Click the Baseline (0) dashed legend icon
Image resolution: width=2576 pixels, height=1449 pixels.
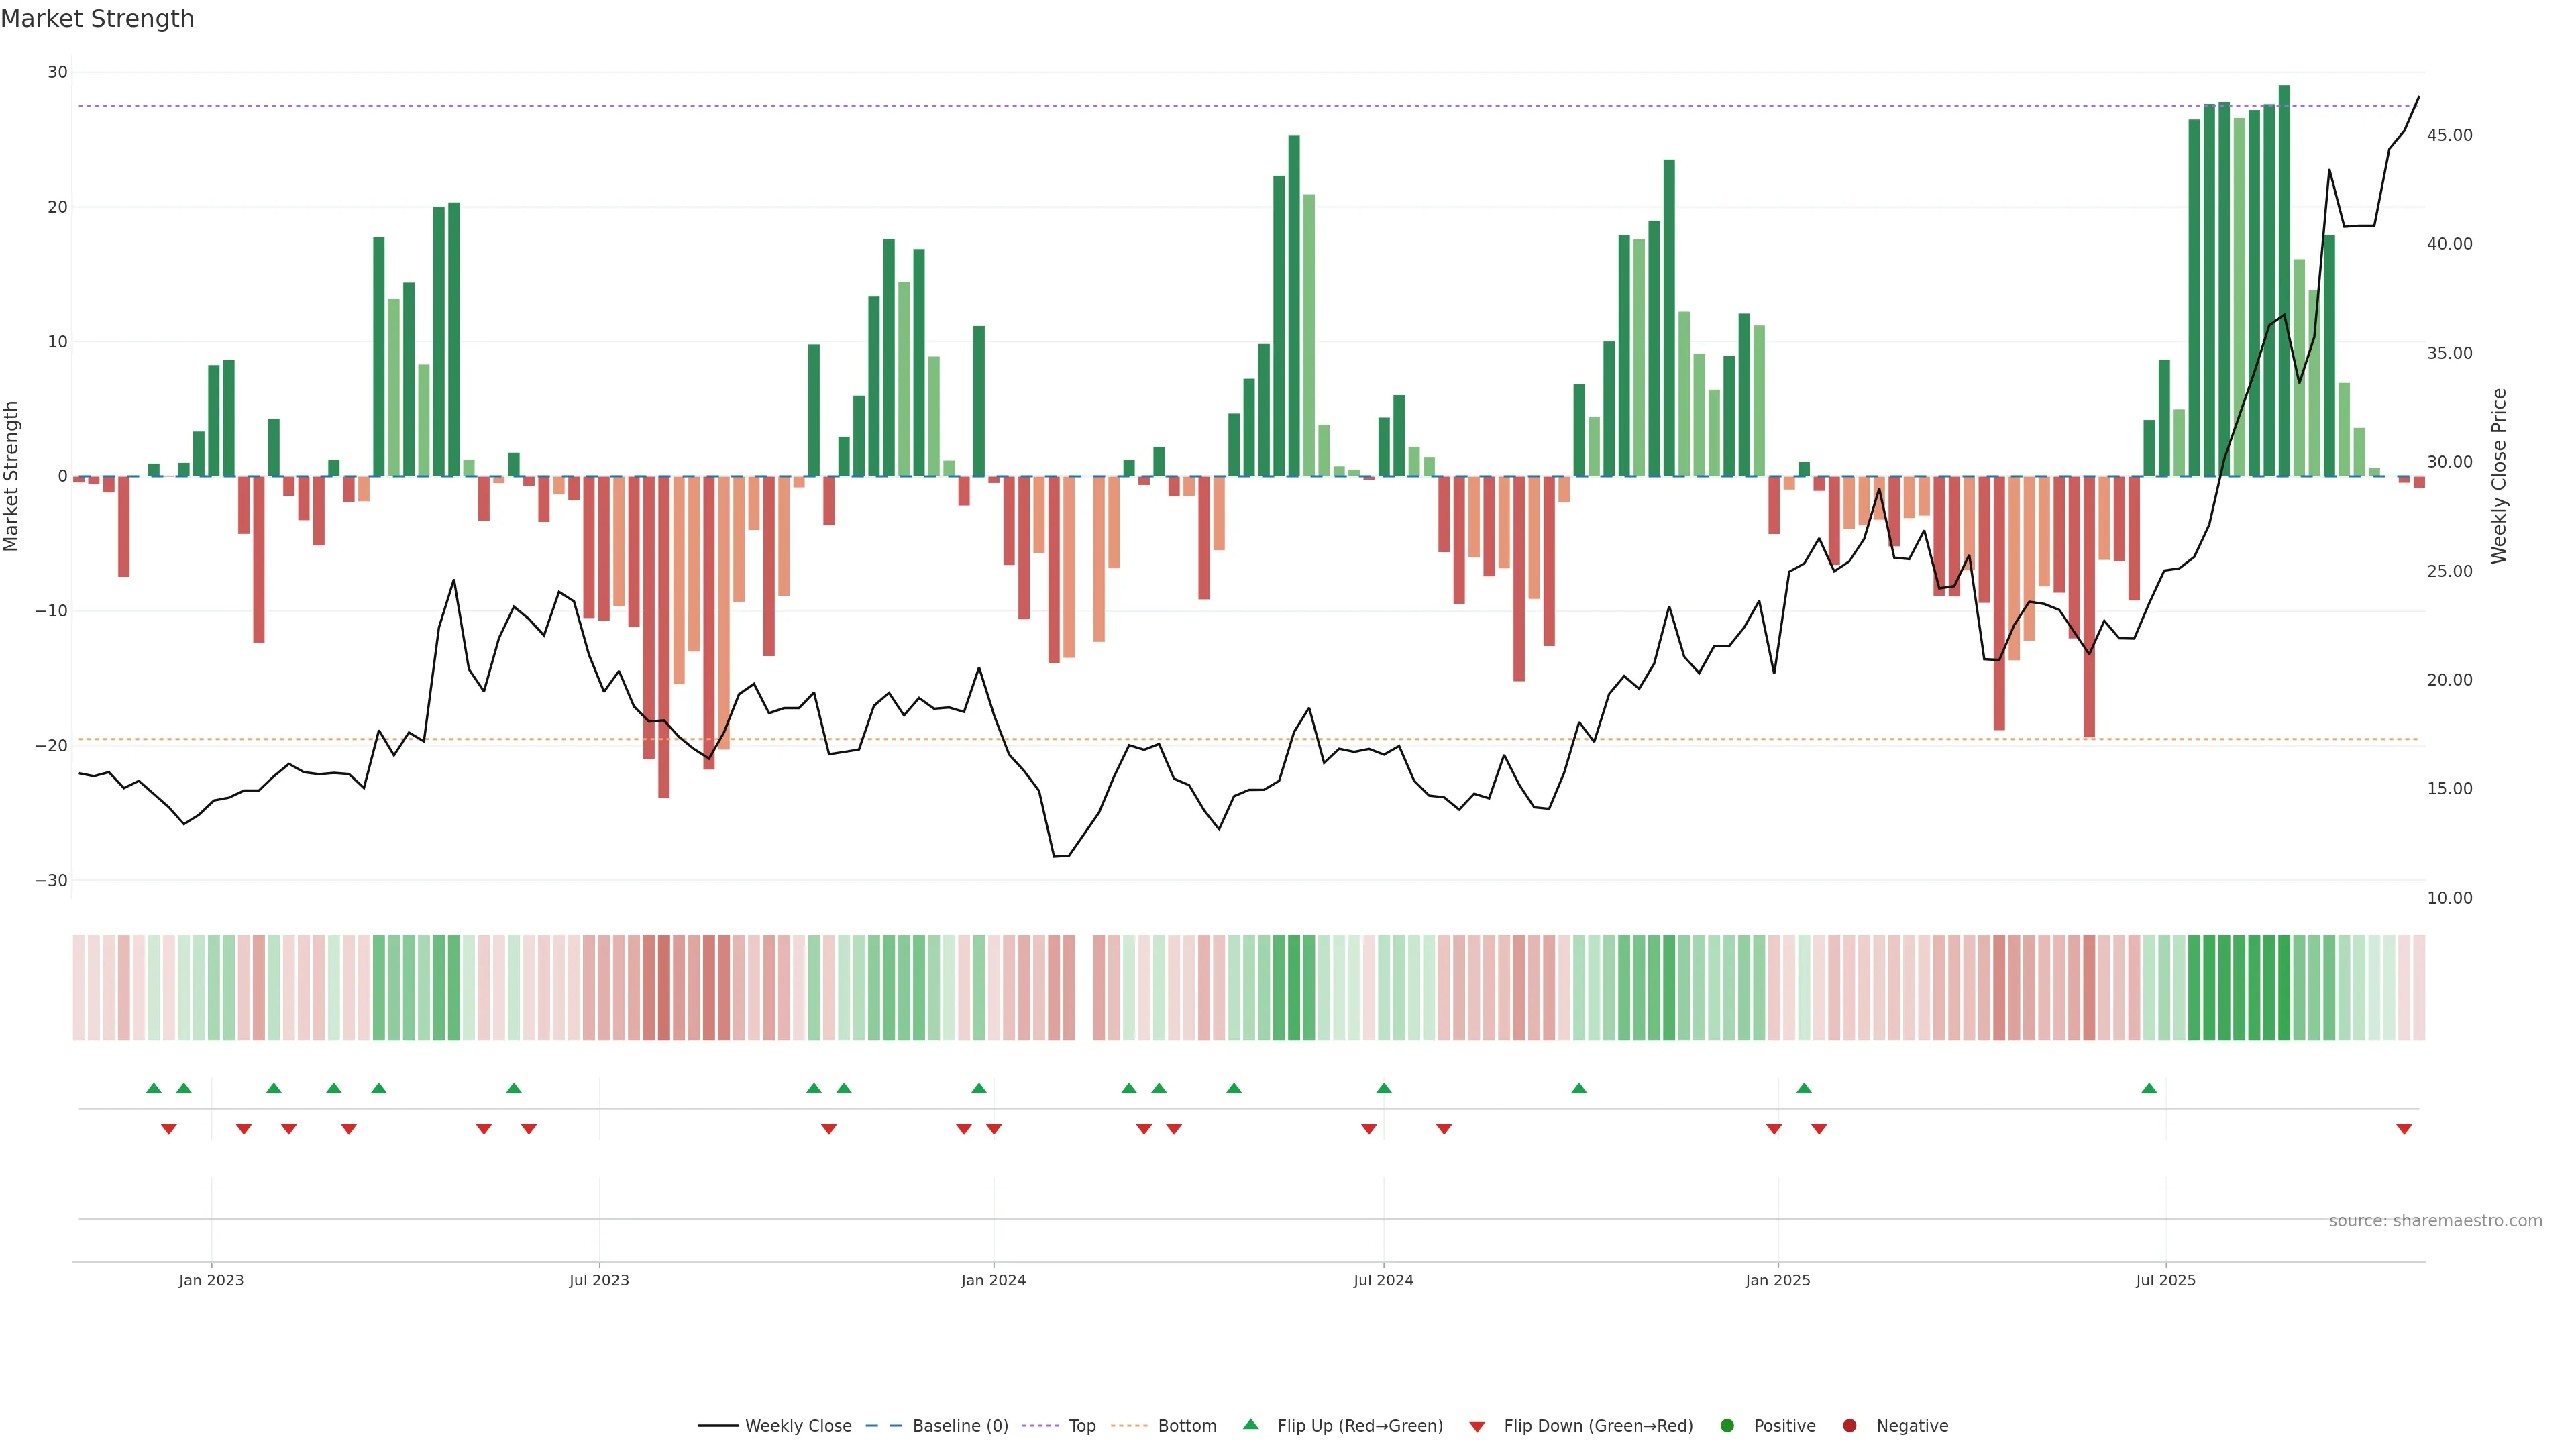click(x=884, y=1426)
